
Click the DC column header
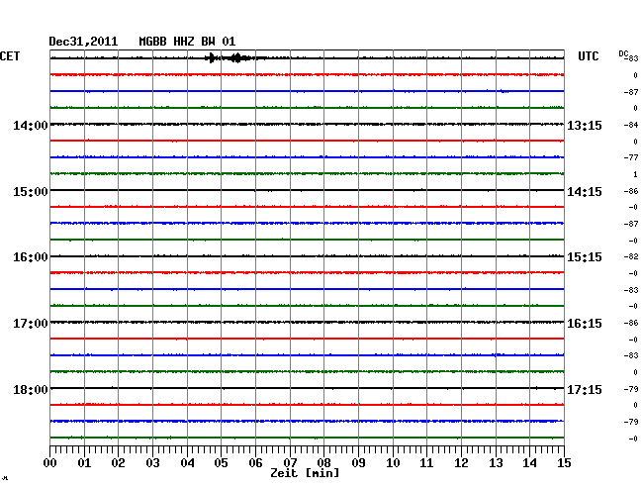point(623,53)
